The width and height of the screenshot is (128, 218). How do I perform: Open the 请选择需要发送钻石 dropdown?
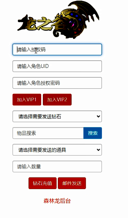57,116
